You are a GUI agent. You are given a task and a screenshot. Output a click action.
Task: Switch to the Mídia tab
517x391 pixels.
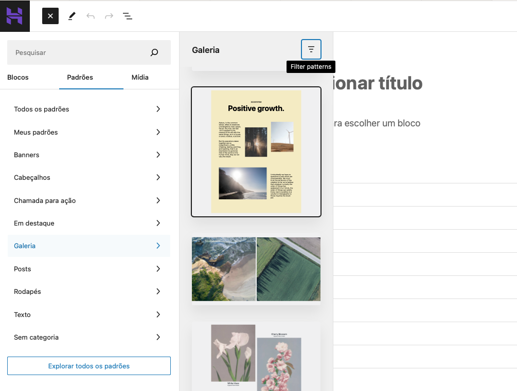click(139, 77)
